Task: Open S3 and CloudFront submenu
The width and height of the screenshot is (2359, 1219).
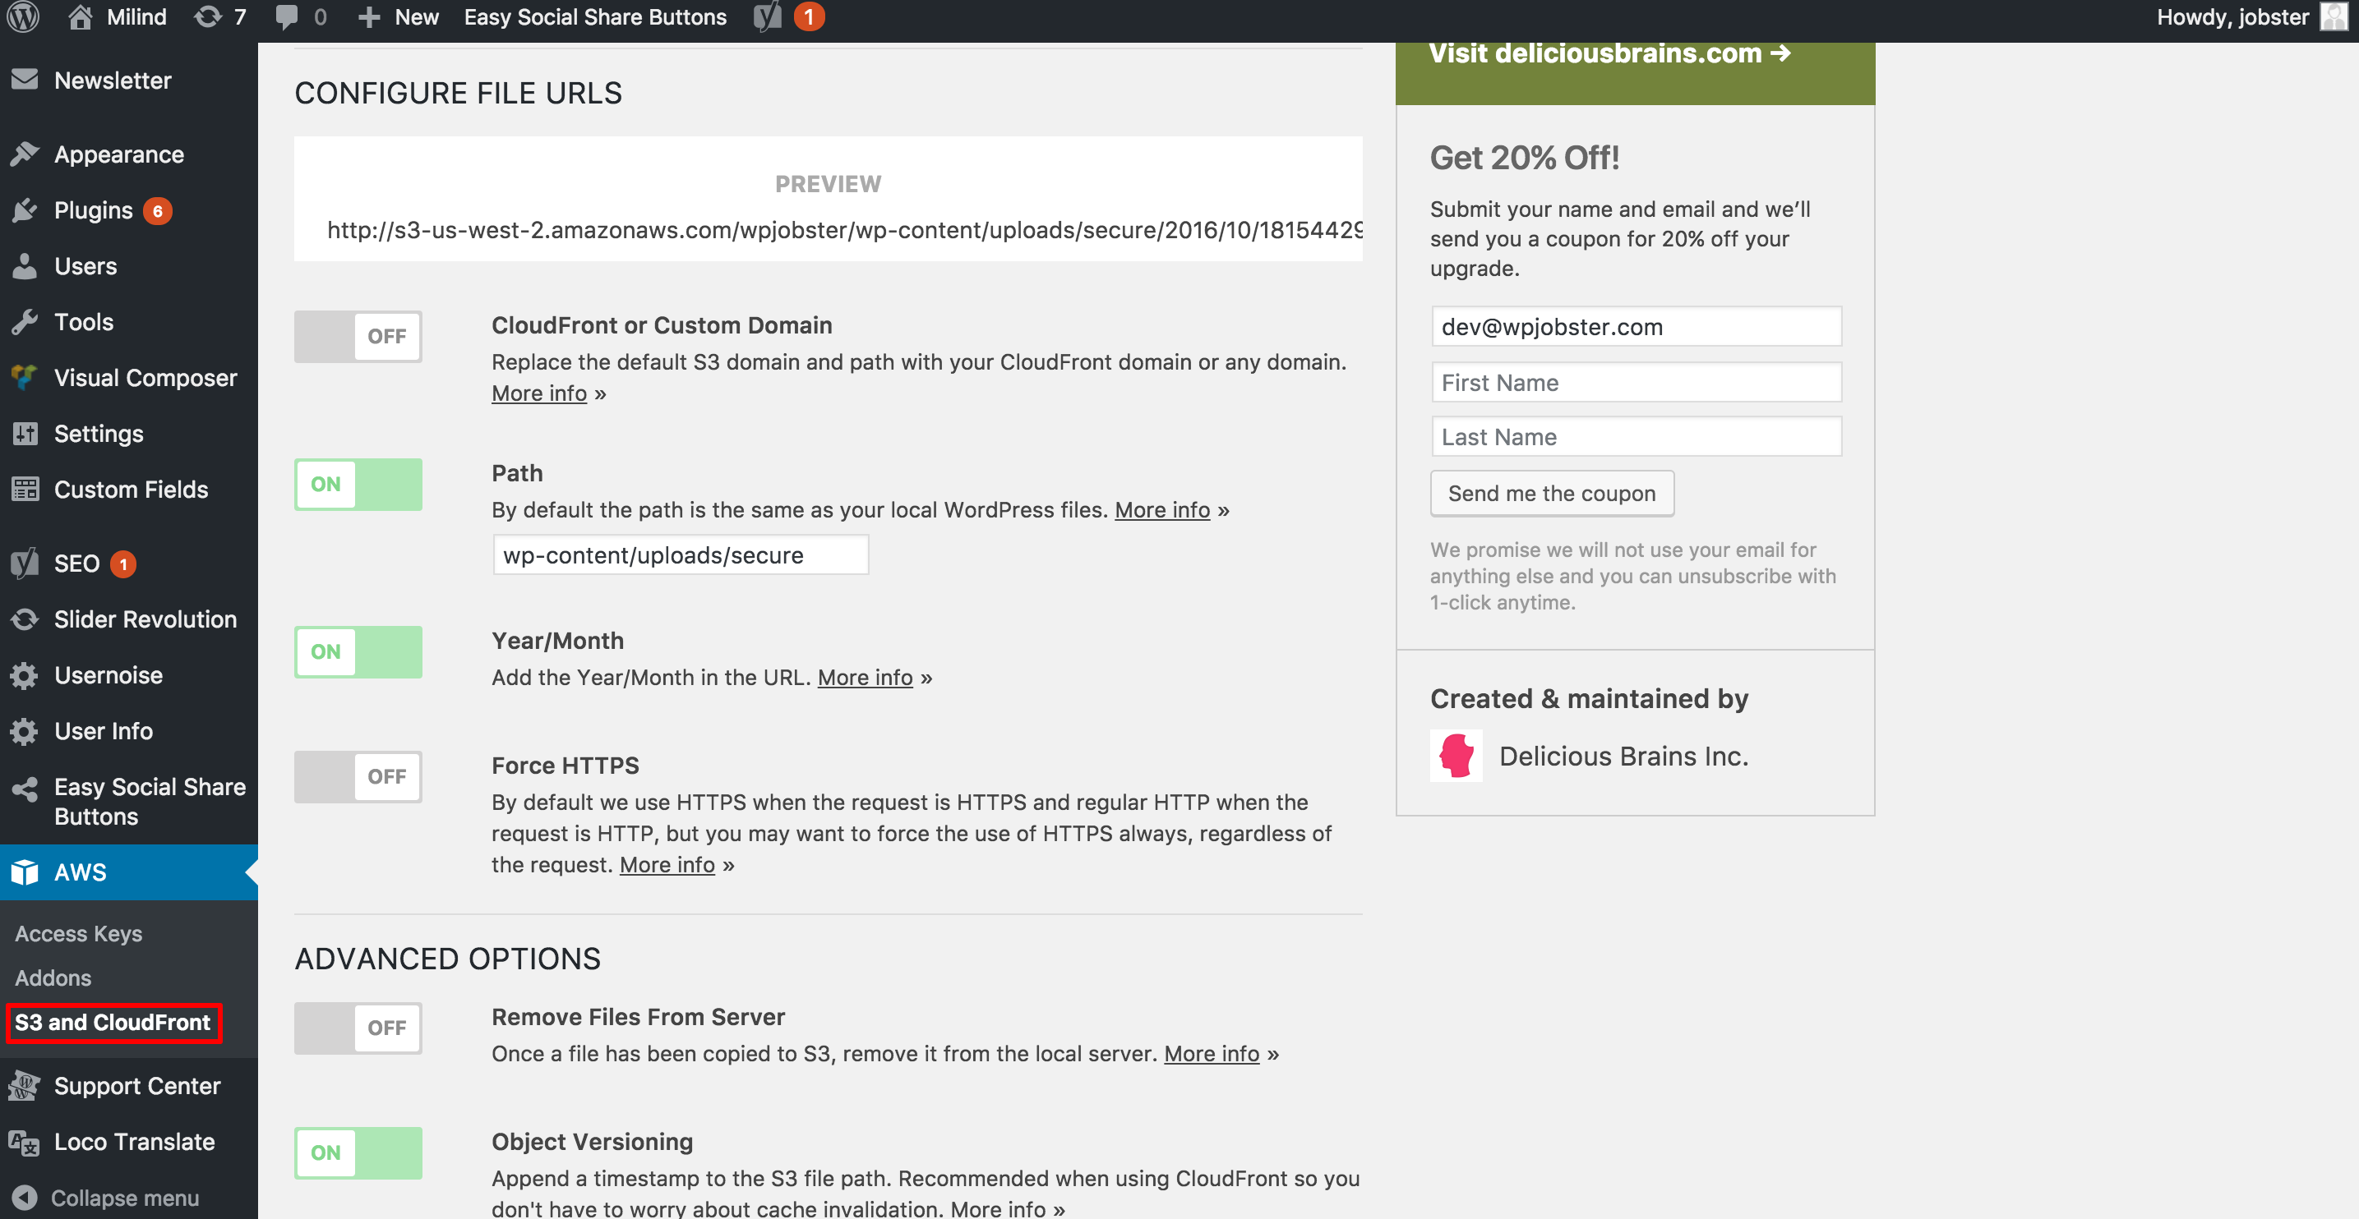Action: 113,1022
